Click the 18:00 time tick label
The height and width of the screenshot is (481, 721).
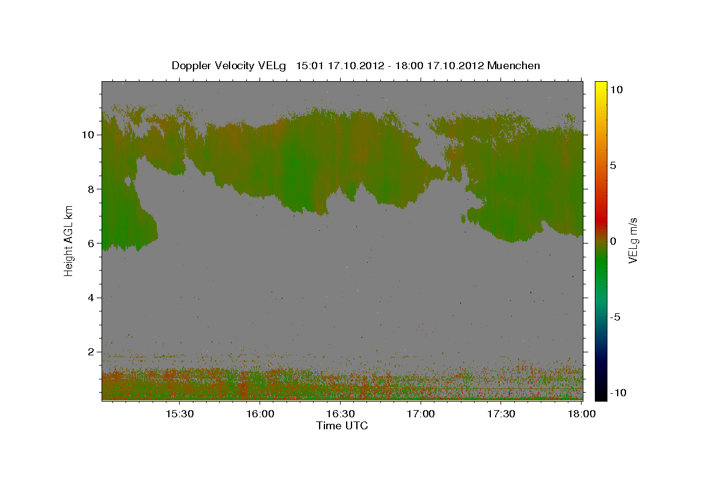[x=582, y=414]
